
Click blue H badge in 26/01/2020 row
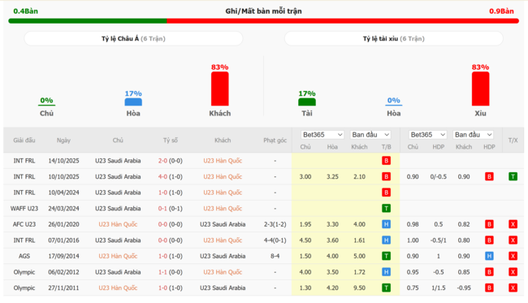click(386, 224)
